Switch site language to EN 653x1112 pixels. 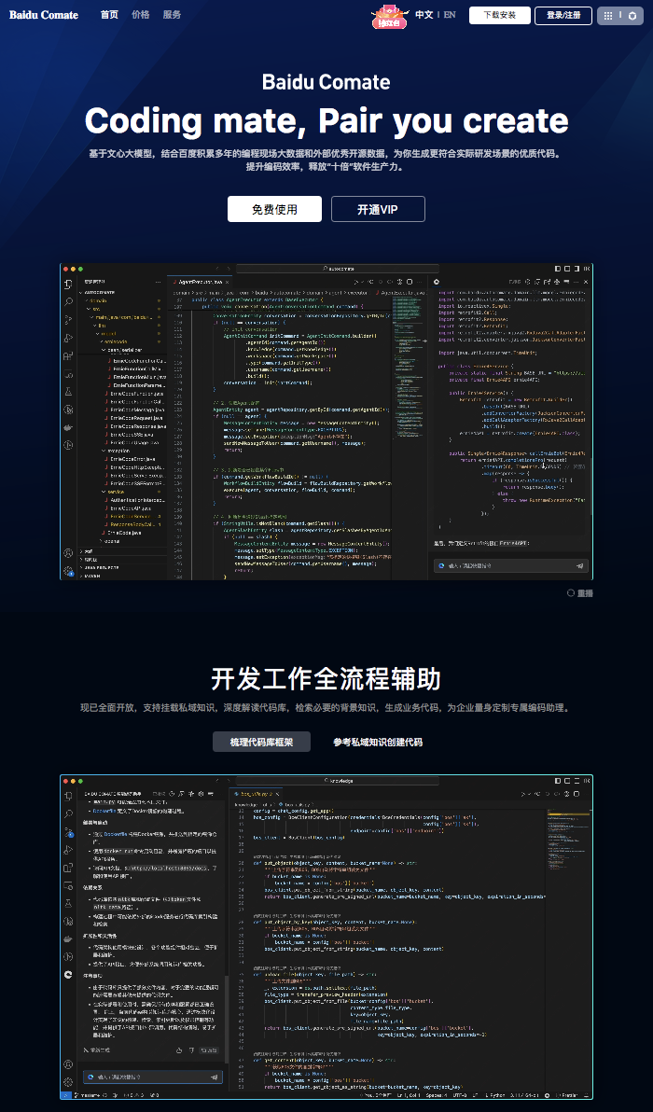[x=450, y=15]
